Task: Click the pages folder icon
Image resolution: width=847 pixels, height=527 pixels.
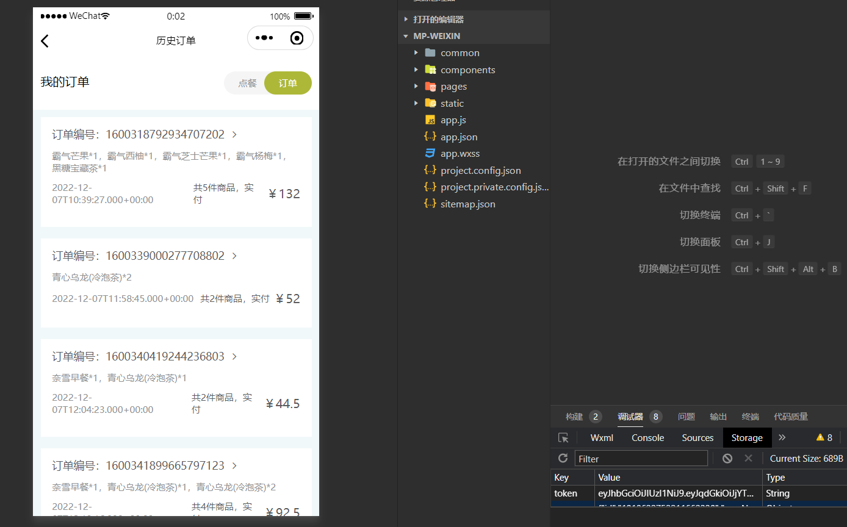Action: (430, 86)
